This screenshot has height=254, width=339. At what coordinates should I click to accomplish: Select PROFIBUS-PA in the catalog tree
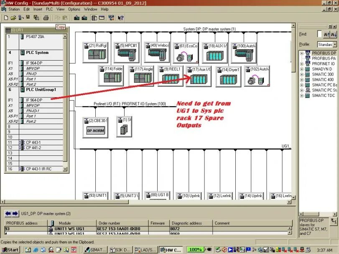[x=324, y=58]
